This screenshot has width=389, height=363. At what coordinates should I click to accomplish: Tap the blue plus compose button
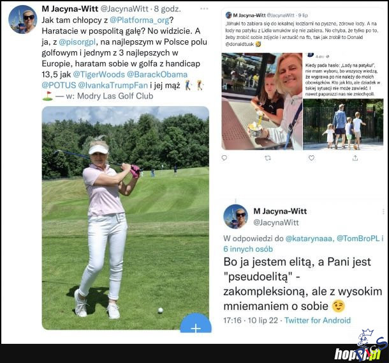196,323
